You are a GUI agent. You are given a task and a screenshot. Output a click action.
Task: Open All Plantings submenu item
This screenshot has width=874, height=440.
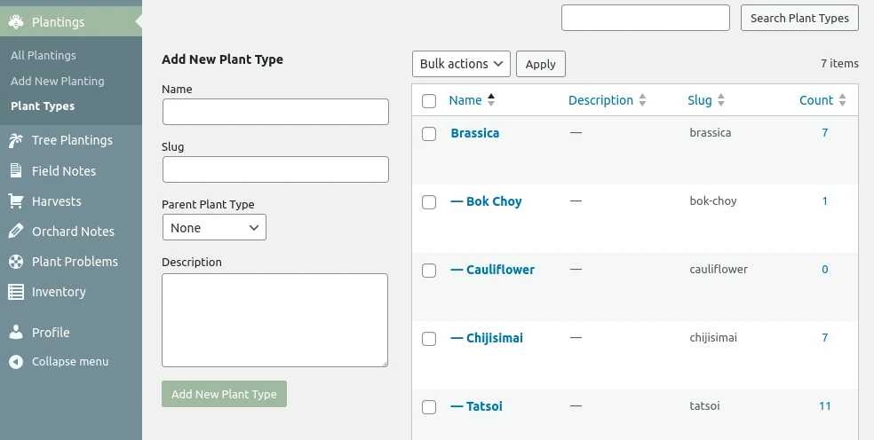[x=44, y=55]
